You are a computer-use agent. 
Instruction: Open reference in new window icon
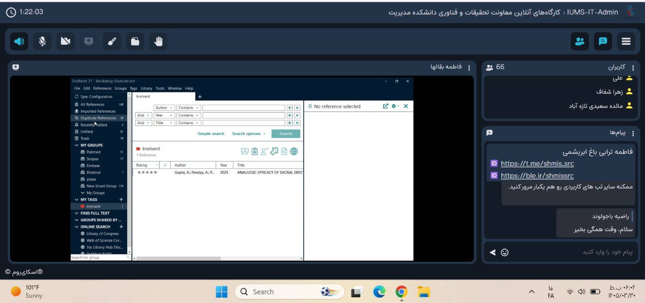coord(385,106)
